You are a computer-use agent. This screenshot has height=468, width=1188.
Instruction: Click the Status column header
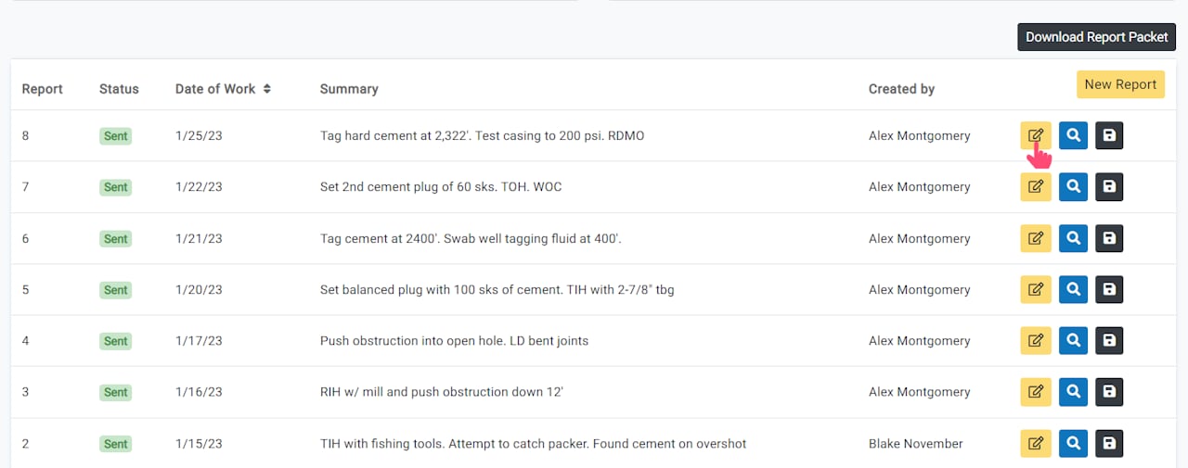(119, 89)
